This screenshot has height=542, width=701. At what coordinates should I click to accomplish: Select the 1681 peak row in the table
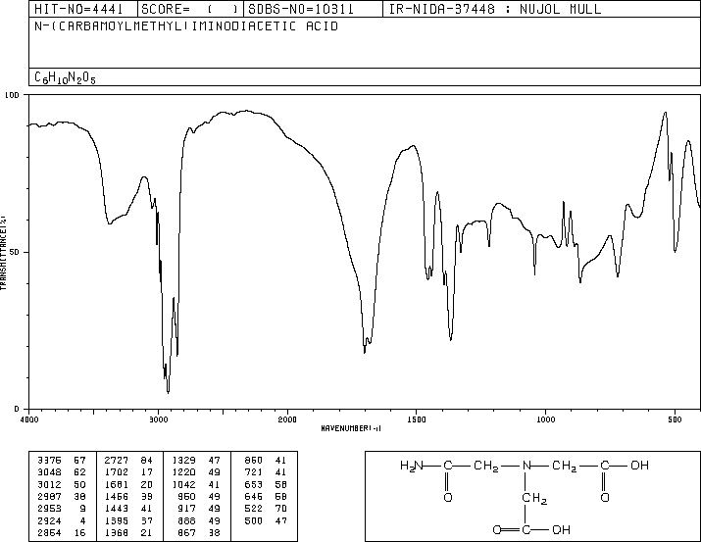[x=128, y=485]
